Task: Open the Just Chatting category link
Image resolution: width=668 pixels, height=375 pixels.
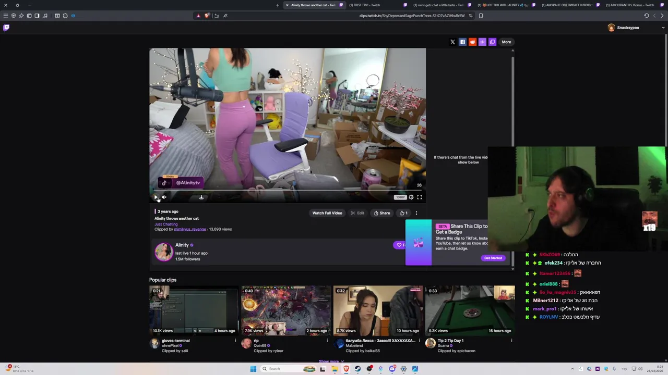Action: point(166,224)
